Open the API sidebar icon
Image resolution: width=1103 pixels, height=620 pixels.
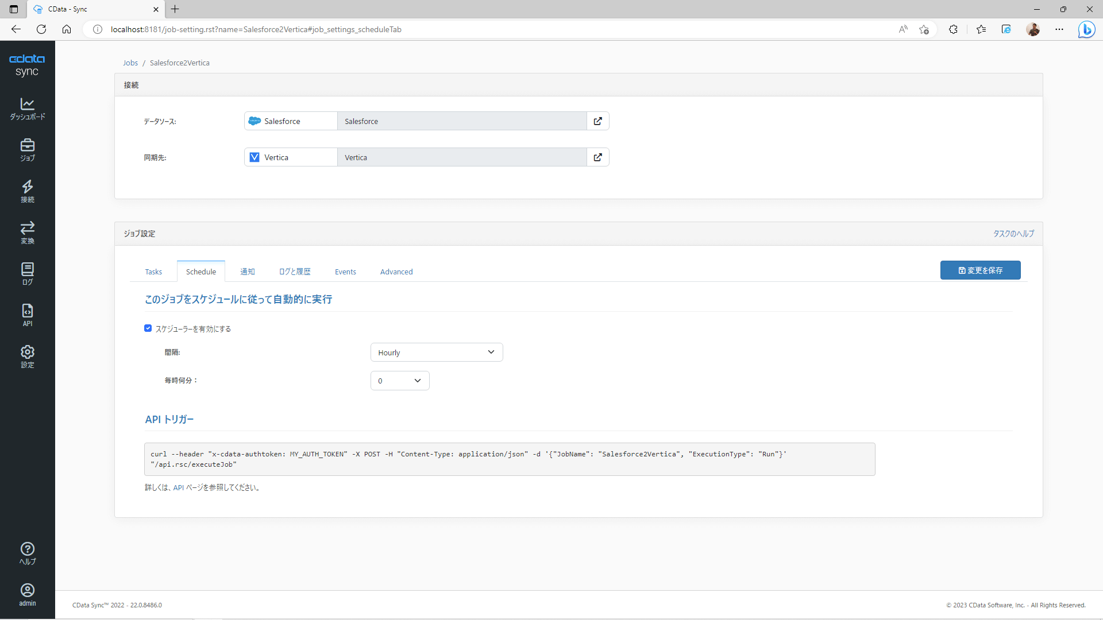click(27, 315)
